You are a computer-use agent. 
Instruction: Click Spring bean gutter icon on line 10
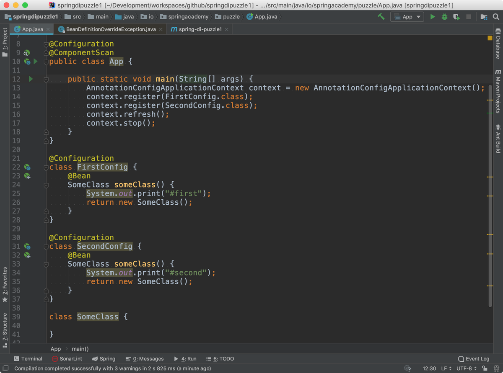click(x=27, y=62)
